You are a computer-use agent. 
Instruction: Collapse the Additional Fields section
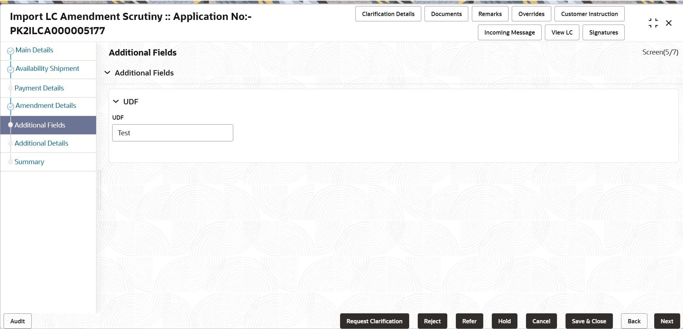pos(107,72)
